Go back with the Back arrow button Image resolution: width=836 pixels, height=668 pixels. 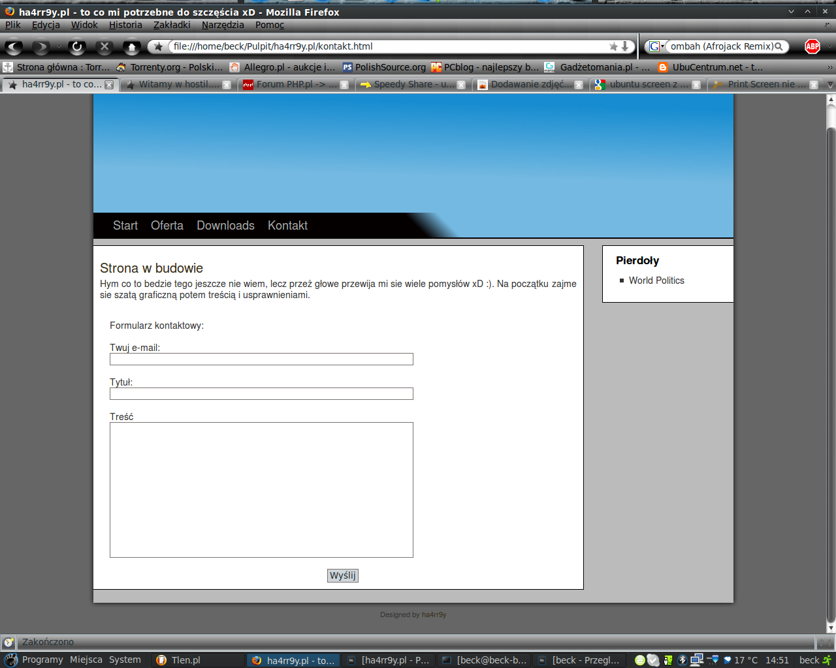pos(14,47)
